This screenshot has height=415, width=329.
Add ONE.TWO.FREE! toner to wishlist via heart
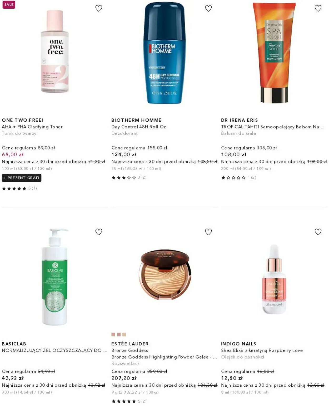coord(99,8)
